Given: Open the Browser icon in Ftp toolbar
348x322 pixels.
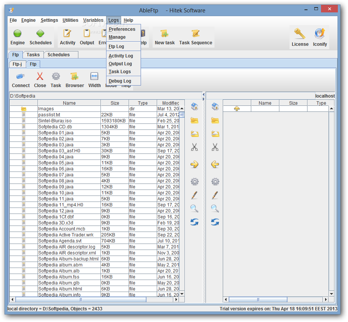Looking at the screenshot, I should (75, 76).
